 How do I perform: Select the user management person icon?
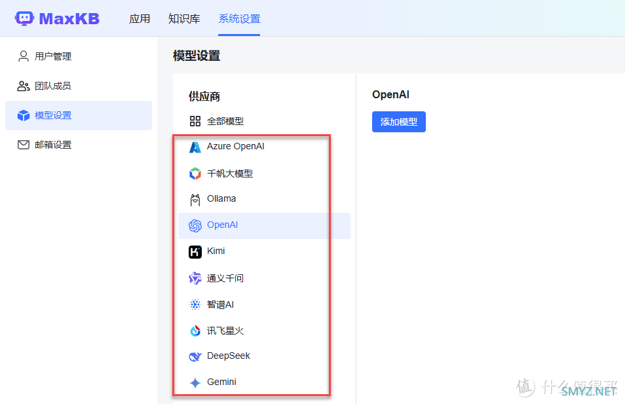[24, 56]
